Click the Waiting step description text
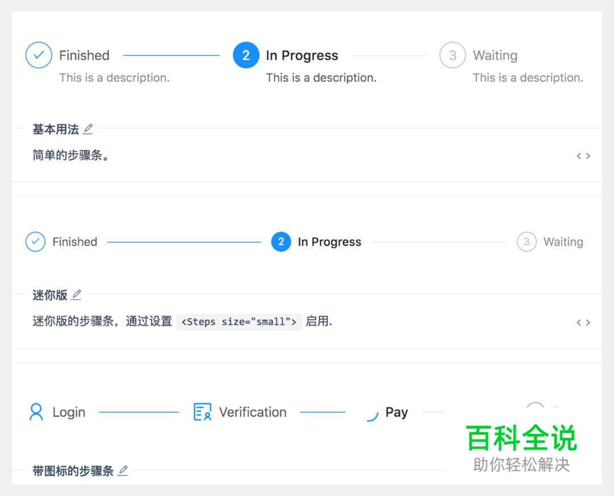The image size is (614, 496). click(x=528, y=77)
